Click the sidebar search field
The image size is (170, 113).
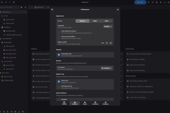pos(10,7)
